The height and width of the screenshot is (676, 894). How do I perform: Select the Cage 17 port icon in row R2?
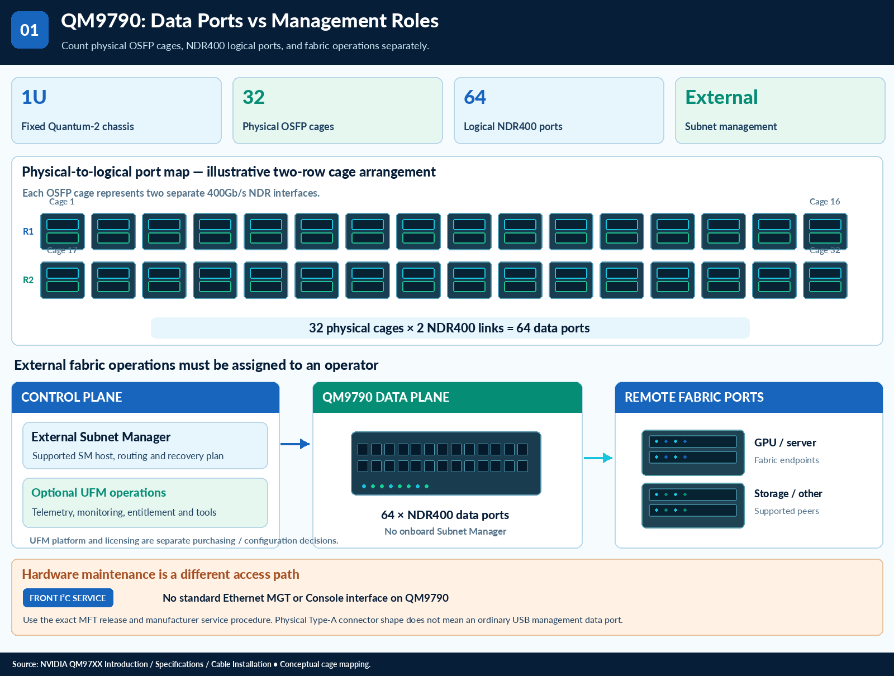click(63, 280)
